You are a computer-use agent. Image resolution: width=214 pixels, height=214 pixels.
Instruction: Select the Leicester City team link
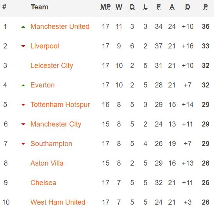[x=52, y=66]
